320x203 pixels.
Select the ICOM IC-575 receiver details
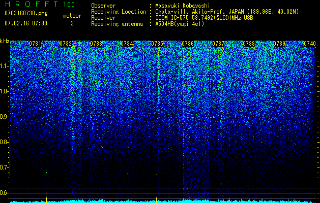pos(204,18)
